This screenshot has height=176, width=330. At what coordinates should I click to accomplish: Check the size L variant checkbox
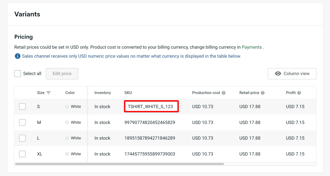[22, 138]
